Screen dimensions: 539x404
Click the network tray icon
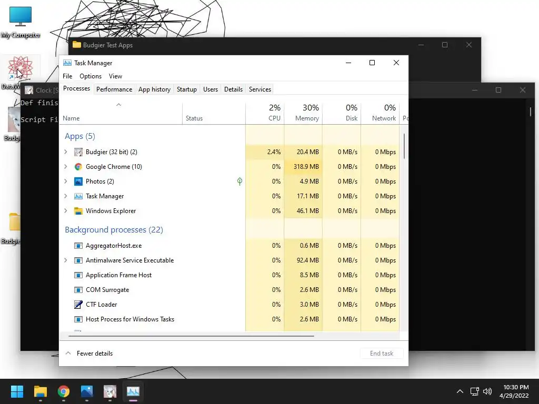tap(475, 391)
